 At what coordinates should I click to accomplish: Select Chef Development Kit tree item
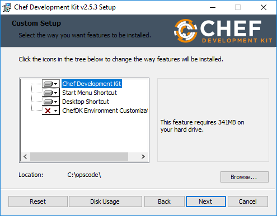click(x=92, y=84)
